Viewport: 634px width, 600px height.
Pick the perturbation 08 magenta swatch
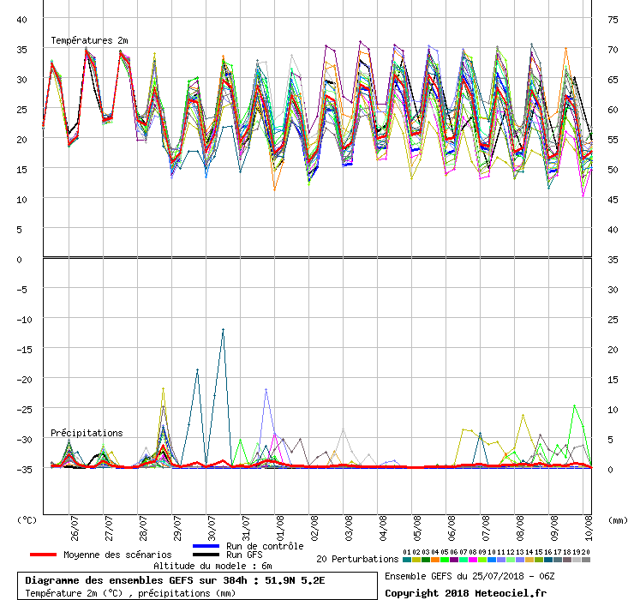click(473, 560)
